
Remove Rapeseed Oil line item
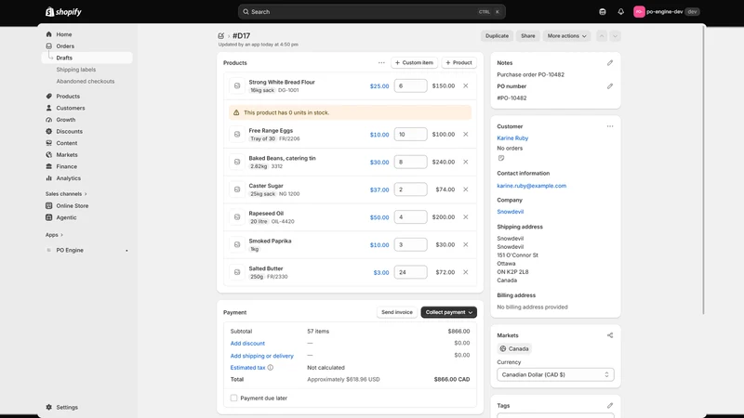pyautogui.click(x=466, y=217)
